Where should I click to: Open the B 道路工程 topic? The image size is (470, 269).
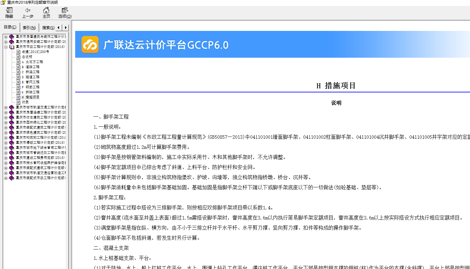31,67
